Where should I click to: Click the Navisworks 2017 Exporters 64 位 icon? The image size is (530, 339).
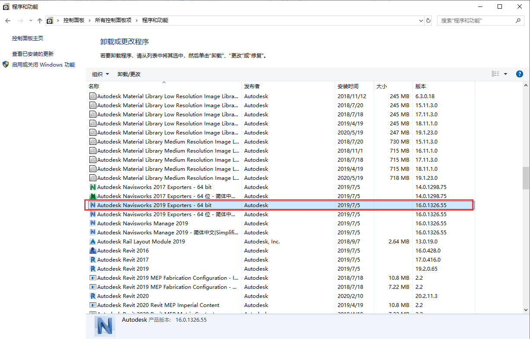click(x=93, y=196)
